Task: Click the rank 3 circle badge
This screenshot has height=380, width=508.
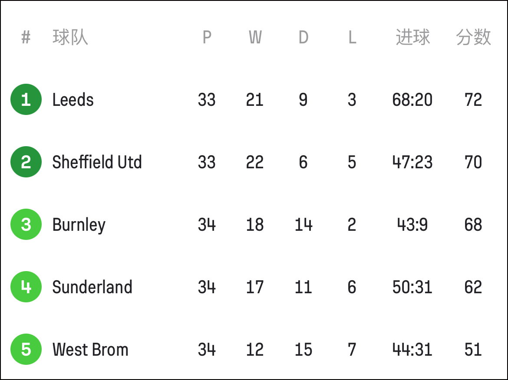Action: [26, 224]
